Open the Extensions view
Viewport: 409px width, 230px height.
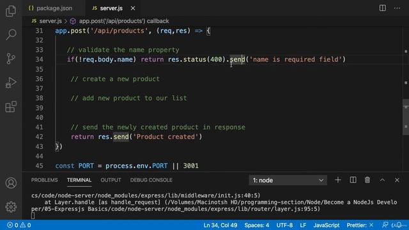click(11, 107)
